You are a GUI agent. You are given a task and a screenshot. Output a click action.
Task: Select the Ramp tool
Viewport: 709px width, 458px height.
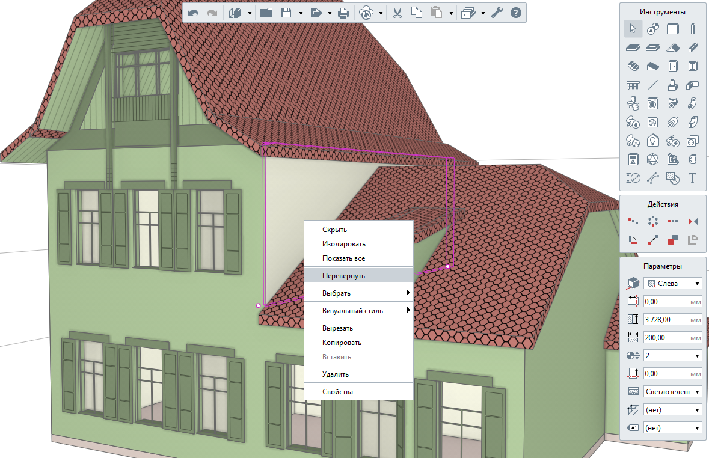pyautogui.click(x=652, y=67)
